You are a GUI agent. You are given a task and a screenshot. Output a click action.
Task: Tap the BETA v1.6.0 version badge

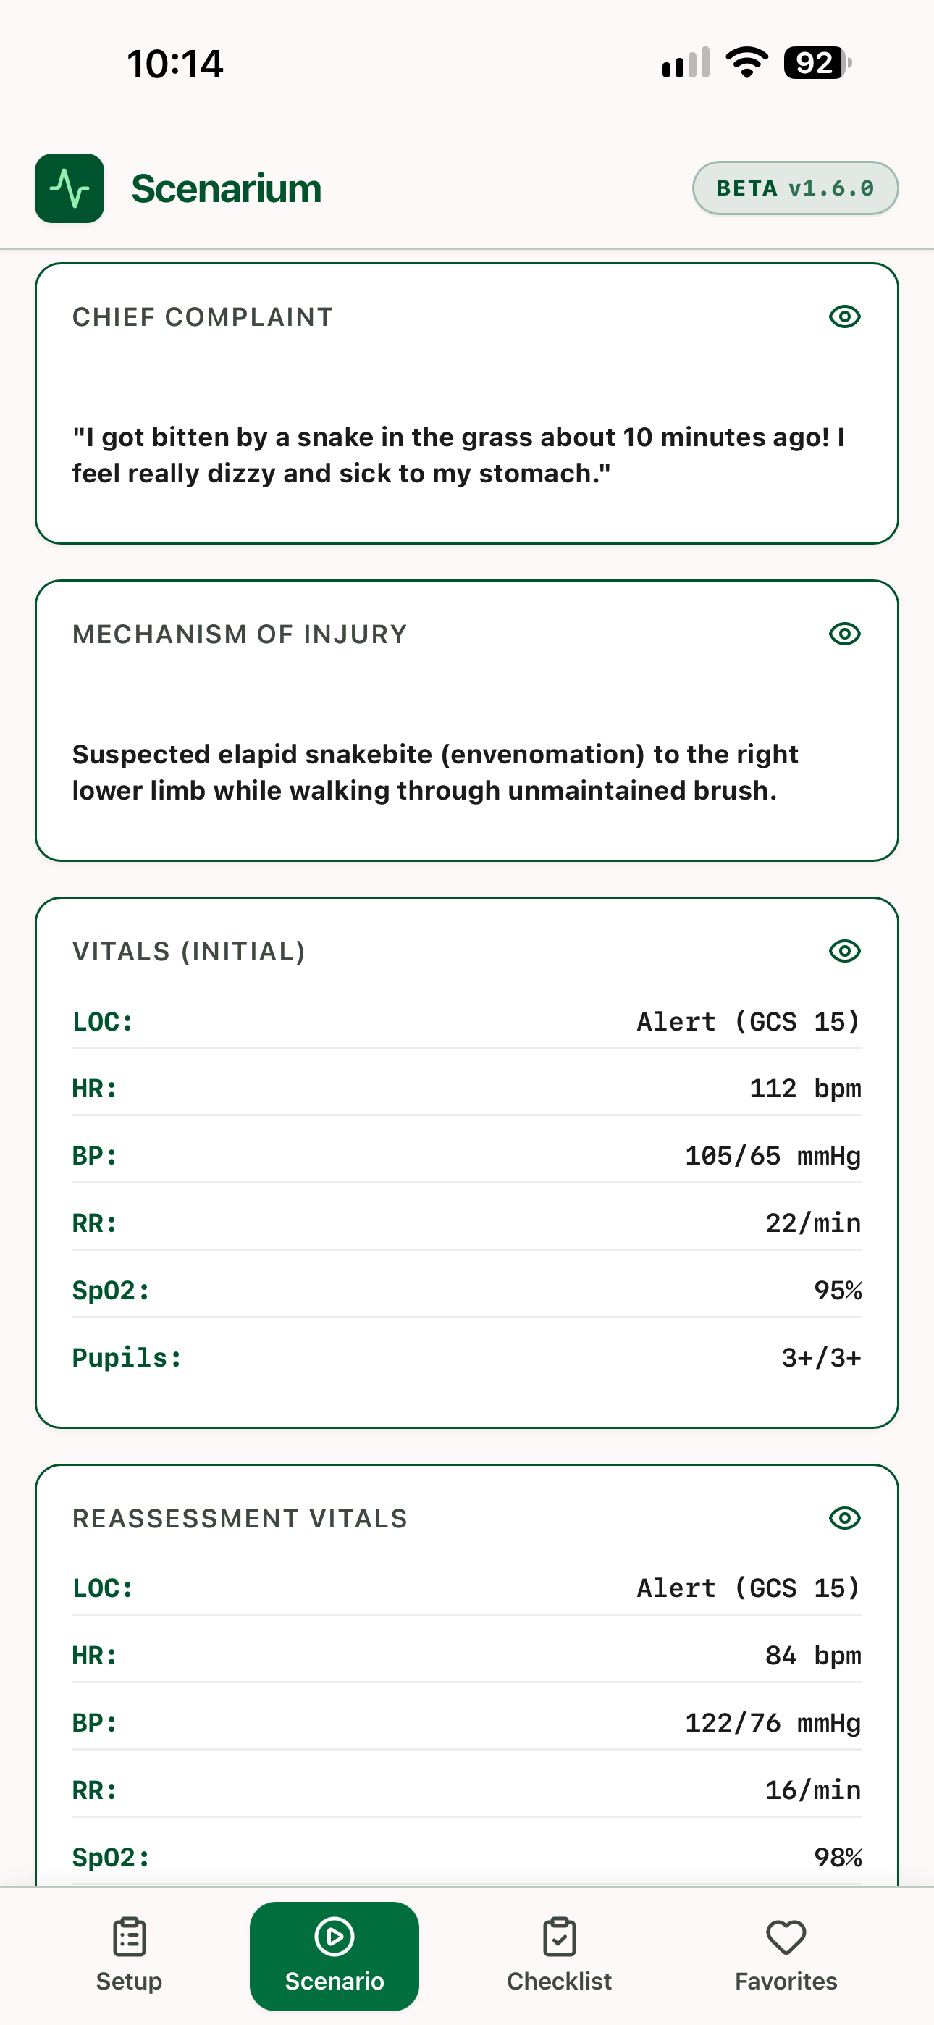795,188
